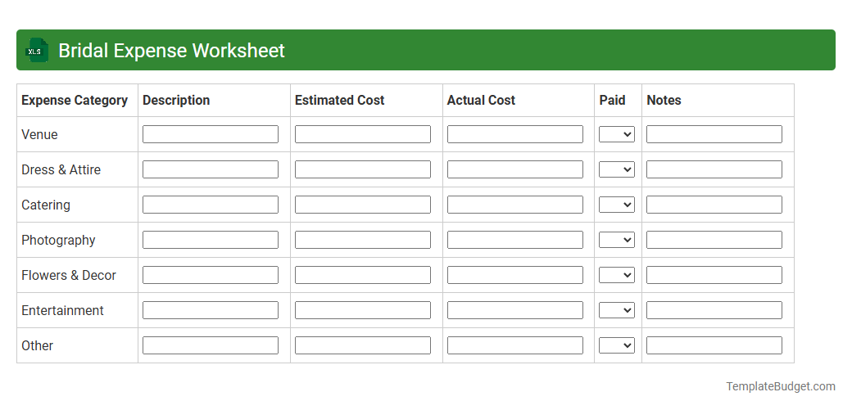This screenshot has height=410, width=852.
Task: Click Photography Actual Cost input box
Action: [515, 240]
